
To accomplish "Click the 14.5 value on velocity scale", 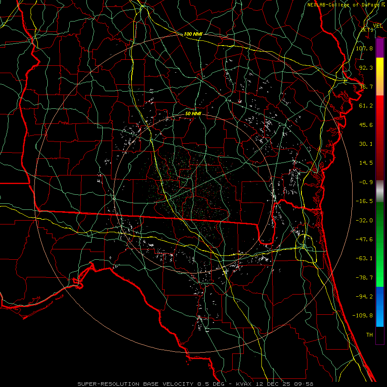I will (x=366, y=163).
